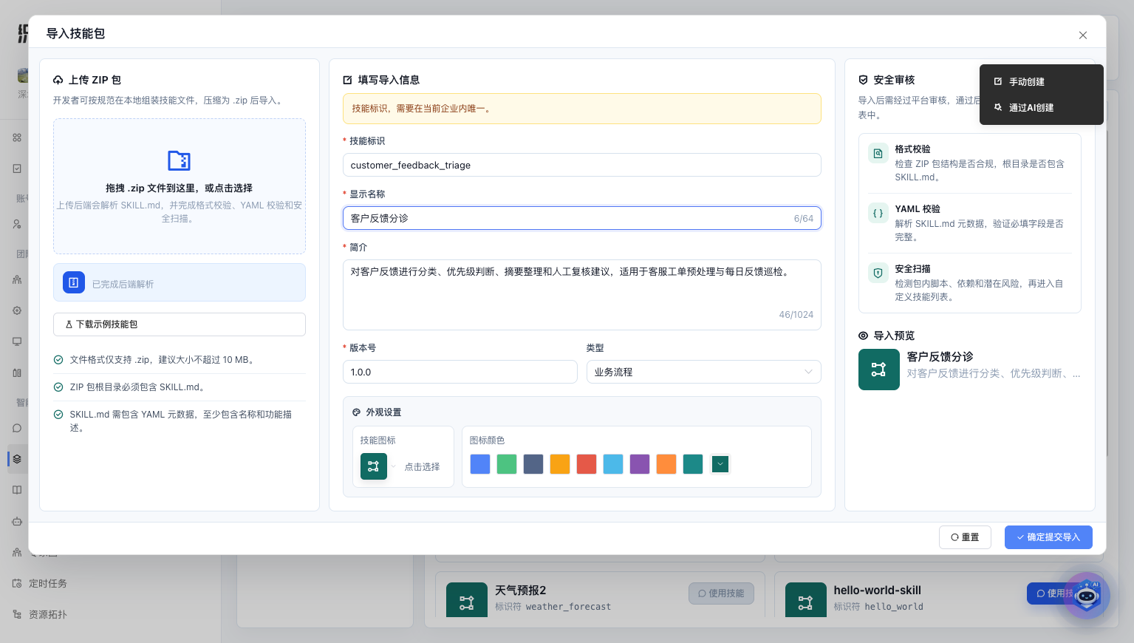Screen dimensions: 1134x643
Task: Click the sidebar chat bubble icon
Action: [x=17, y=428]
